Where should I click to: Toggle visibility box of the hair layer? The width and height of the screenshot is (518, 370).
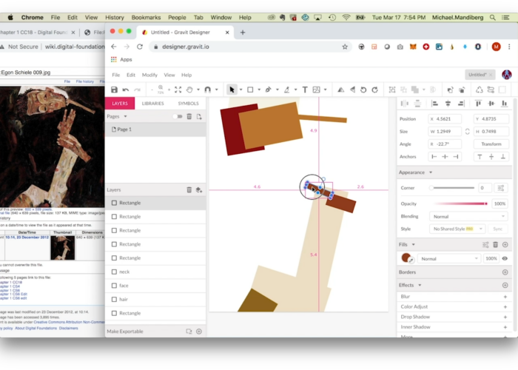(114, 299)
